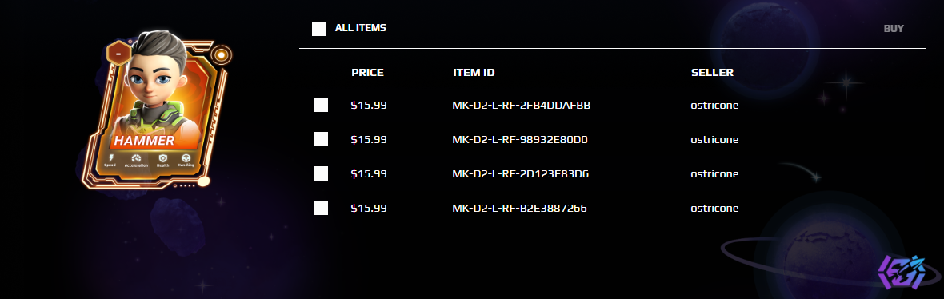944x299 pixels.
Task: Select checkbox for item MK-D2-L-RF-2FB4DDAFBB
Action: tap(321, 106)
